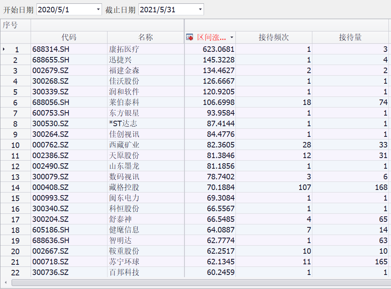Select value cell 145.3228
The height and width of the screenshot is (289, 391).
coord(210,60)
